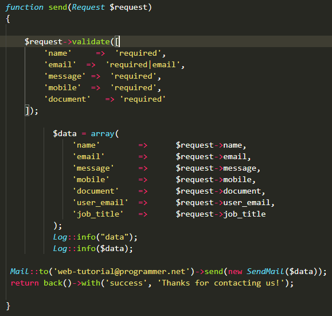
Task: Click $request->name value
Action: tap(209, 145)
